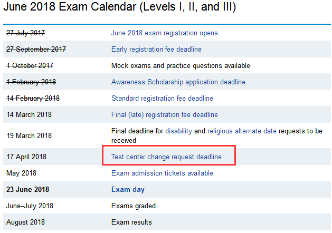Screen dimensions: 332x233
Task: Click the 14 March 2018 date cell
Action: [29, 114]
